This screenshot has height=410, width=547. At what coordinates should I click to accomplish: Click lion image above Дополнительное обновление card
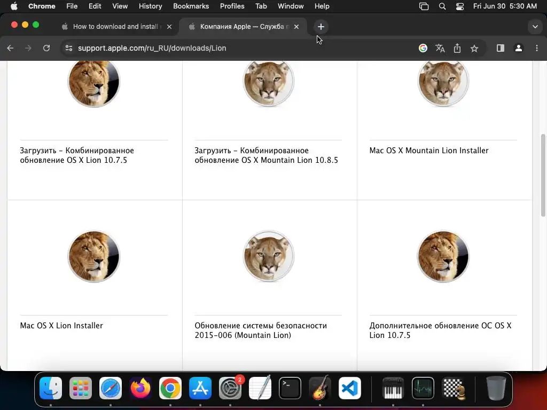(x=443, y=257)
